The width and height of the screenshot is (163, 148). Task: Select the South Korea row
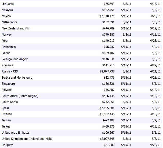point(9,102)
